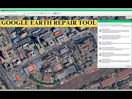Select the Add Polygon tool
Viewport: 132px width, 99px height.
tap(33, 13)
